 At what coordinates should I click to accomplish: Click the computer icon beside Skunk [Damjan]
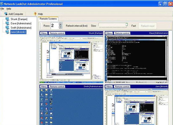click(x=7, y=19)
